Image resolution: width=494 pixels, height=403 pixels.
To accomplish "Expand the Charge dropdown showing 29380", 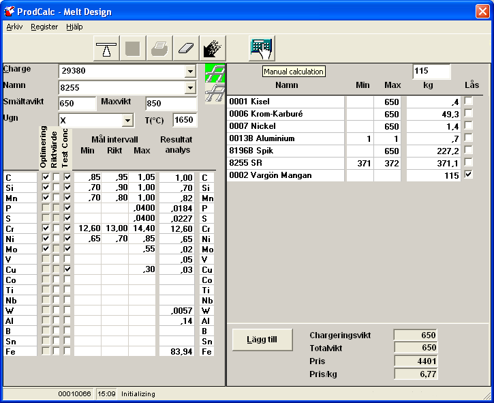I will [x=190, y=72].
